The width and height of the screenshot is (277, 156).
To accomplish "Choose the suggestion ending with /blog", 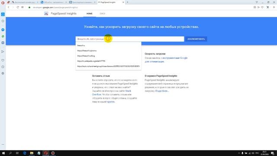I will tap(109, 56).
